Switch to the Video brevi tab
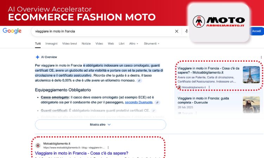This screenshot has height=158, width=264. tap(70, 44)
